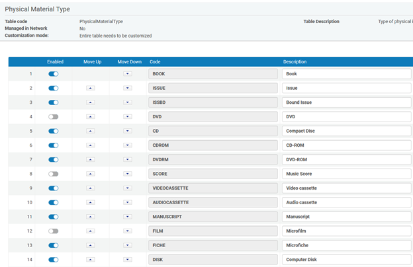Edit the Compact Disc description field

(x=346, y=131)
